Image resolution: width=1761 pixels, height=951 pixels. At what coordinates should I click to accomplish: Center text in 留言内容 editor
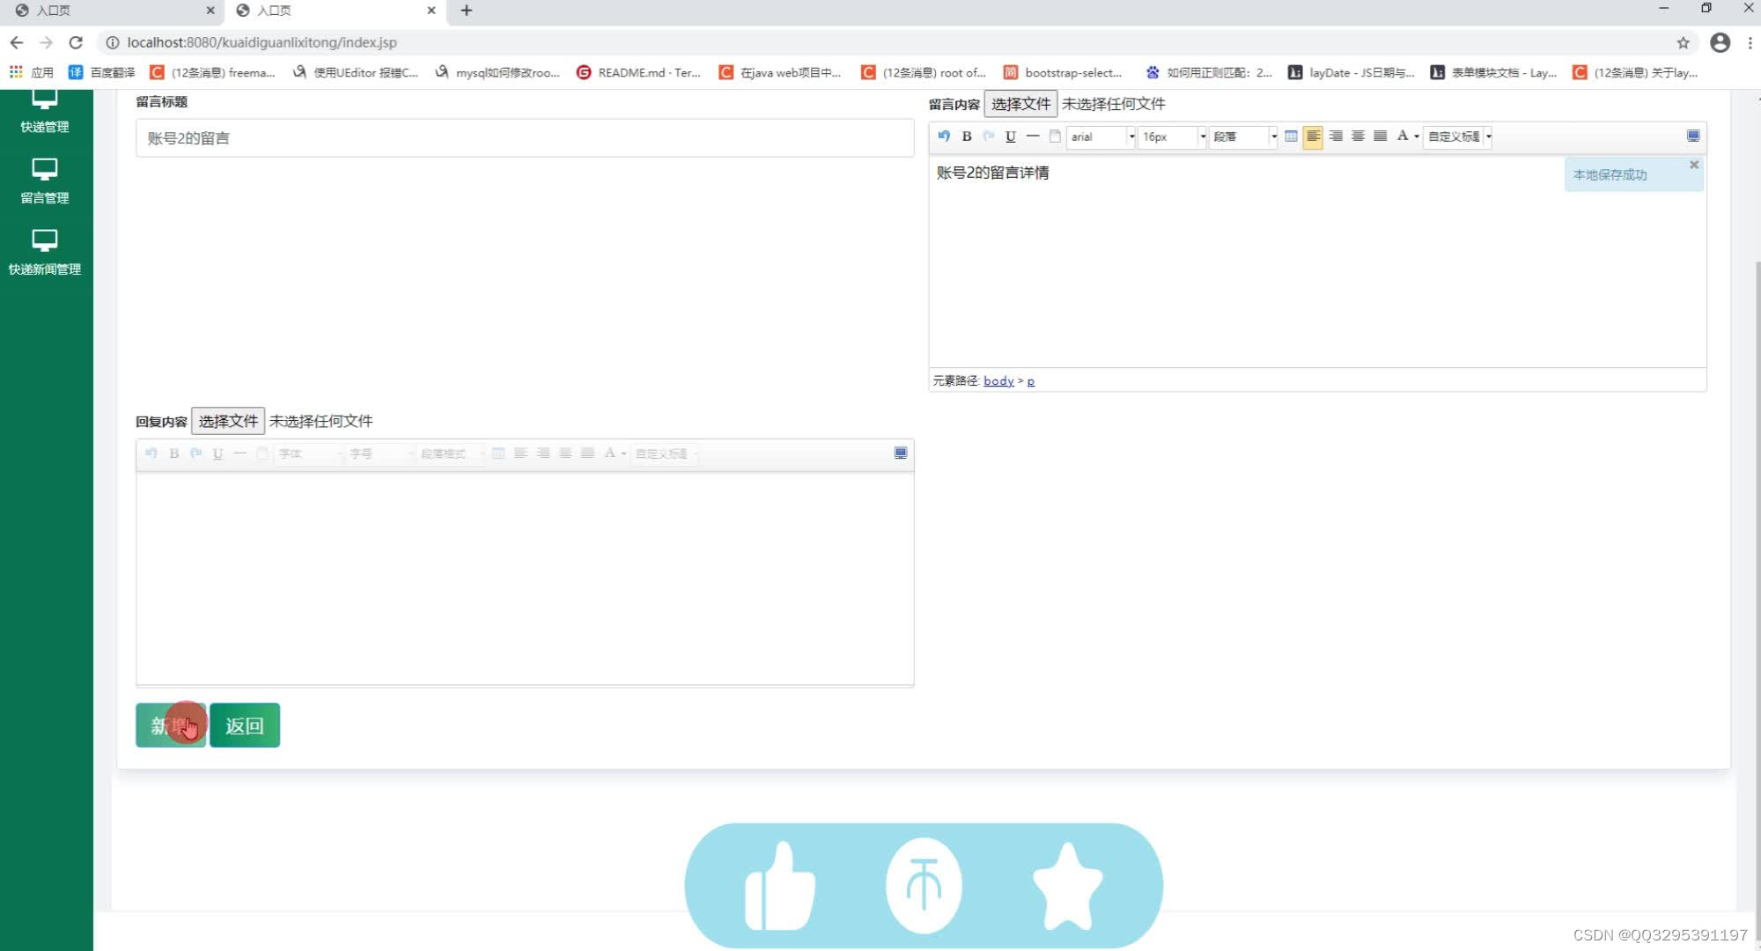point(1358,136)
